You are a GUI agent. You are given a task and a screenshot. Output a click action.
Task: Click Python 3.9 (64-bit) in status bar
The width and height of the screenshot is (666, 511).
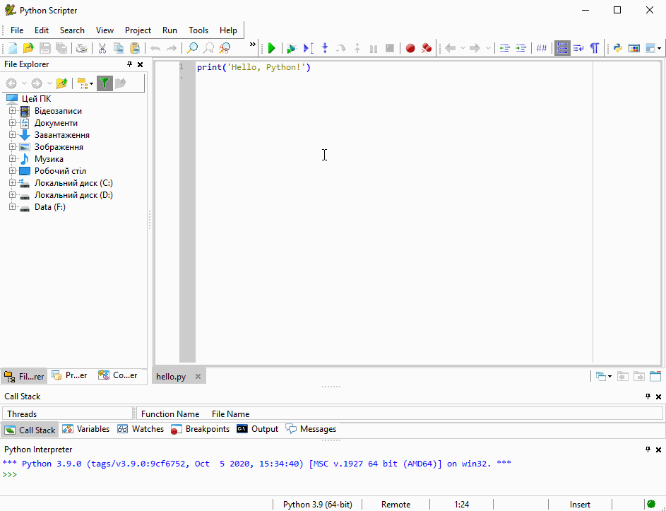pyautogui.click(x=317, y=504)
